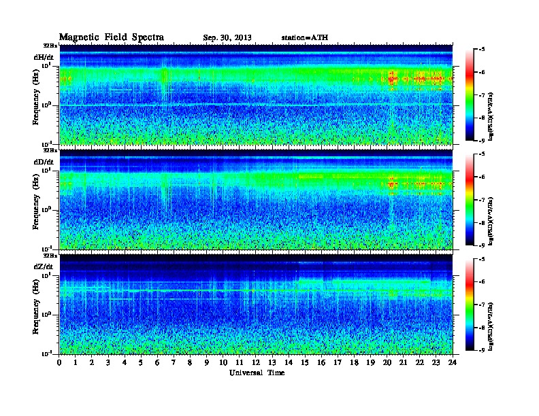Image resolution: width=539 pixels, height=416 pixels.
Task: Click hour tick label "17" on time axis
Action: coord(338,362)
